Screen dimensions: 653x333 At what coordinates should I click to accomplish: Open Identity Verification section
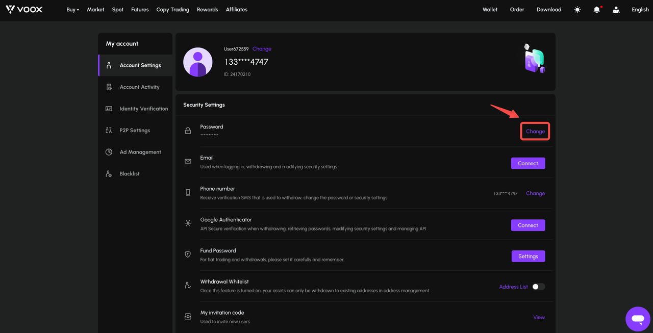(x=135, y=109)
